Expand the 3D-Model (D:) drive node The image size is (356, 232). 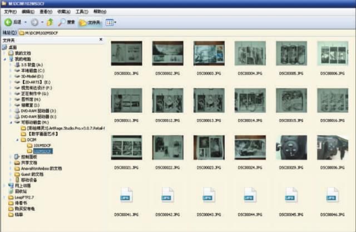(x=11, y=76)
